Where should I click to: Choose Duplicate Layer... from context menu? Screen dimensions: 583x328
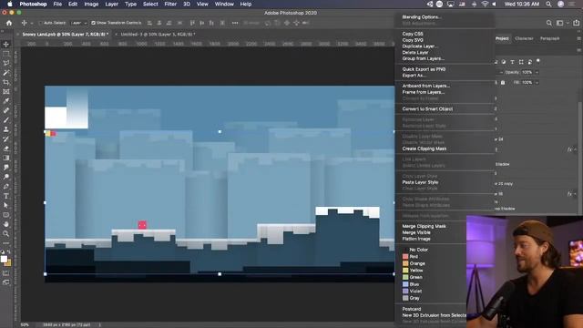click(420, 46)
